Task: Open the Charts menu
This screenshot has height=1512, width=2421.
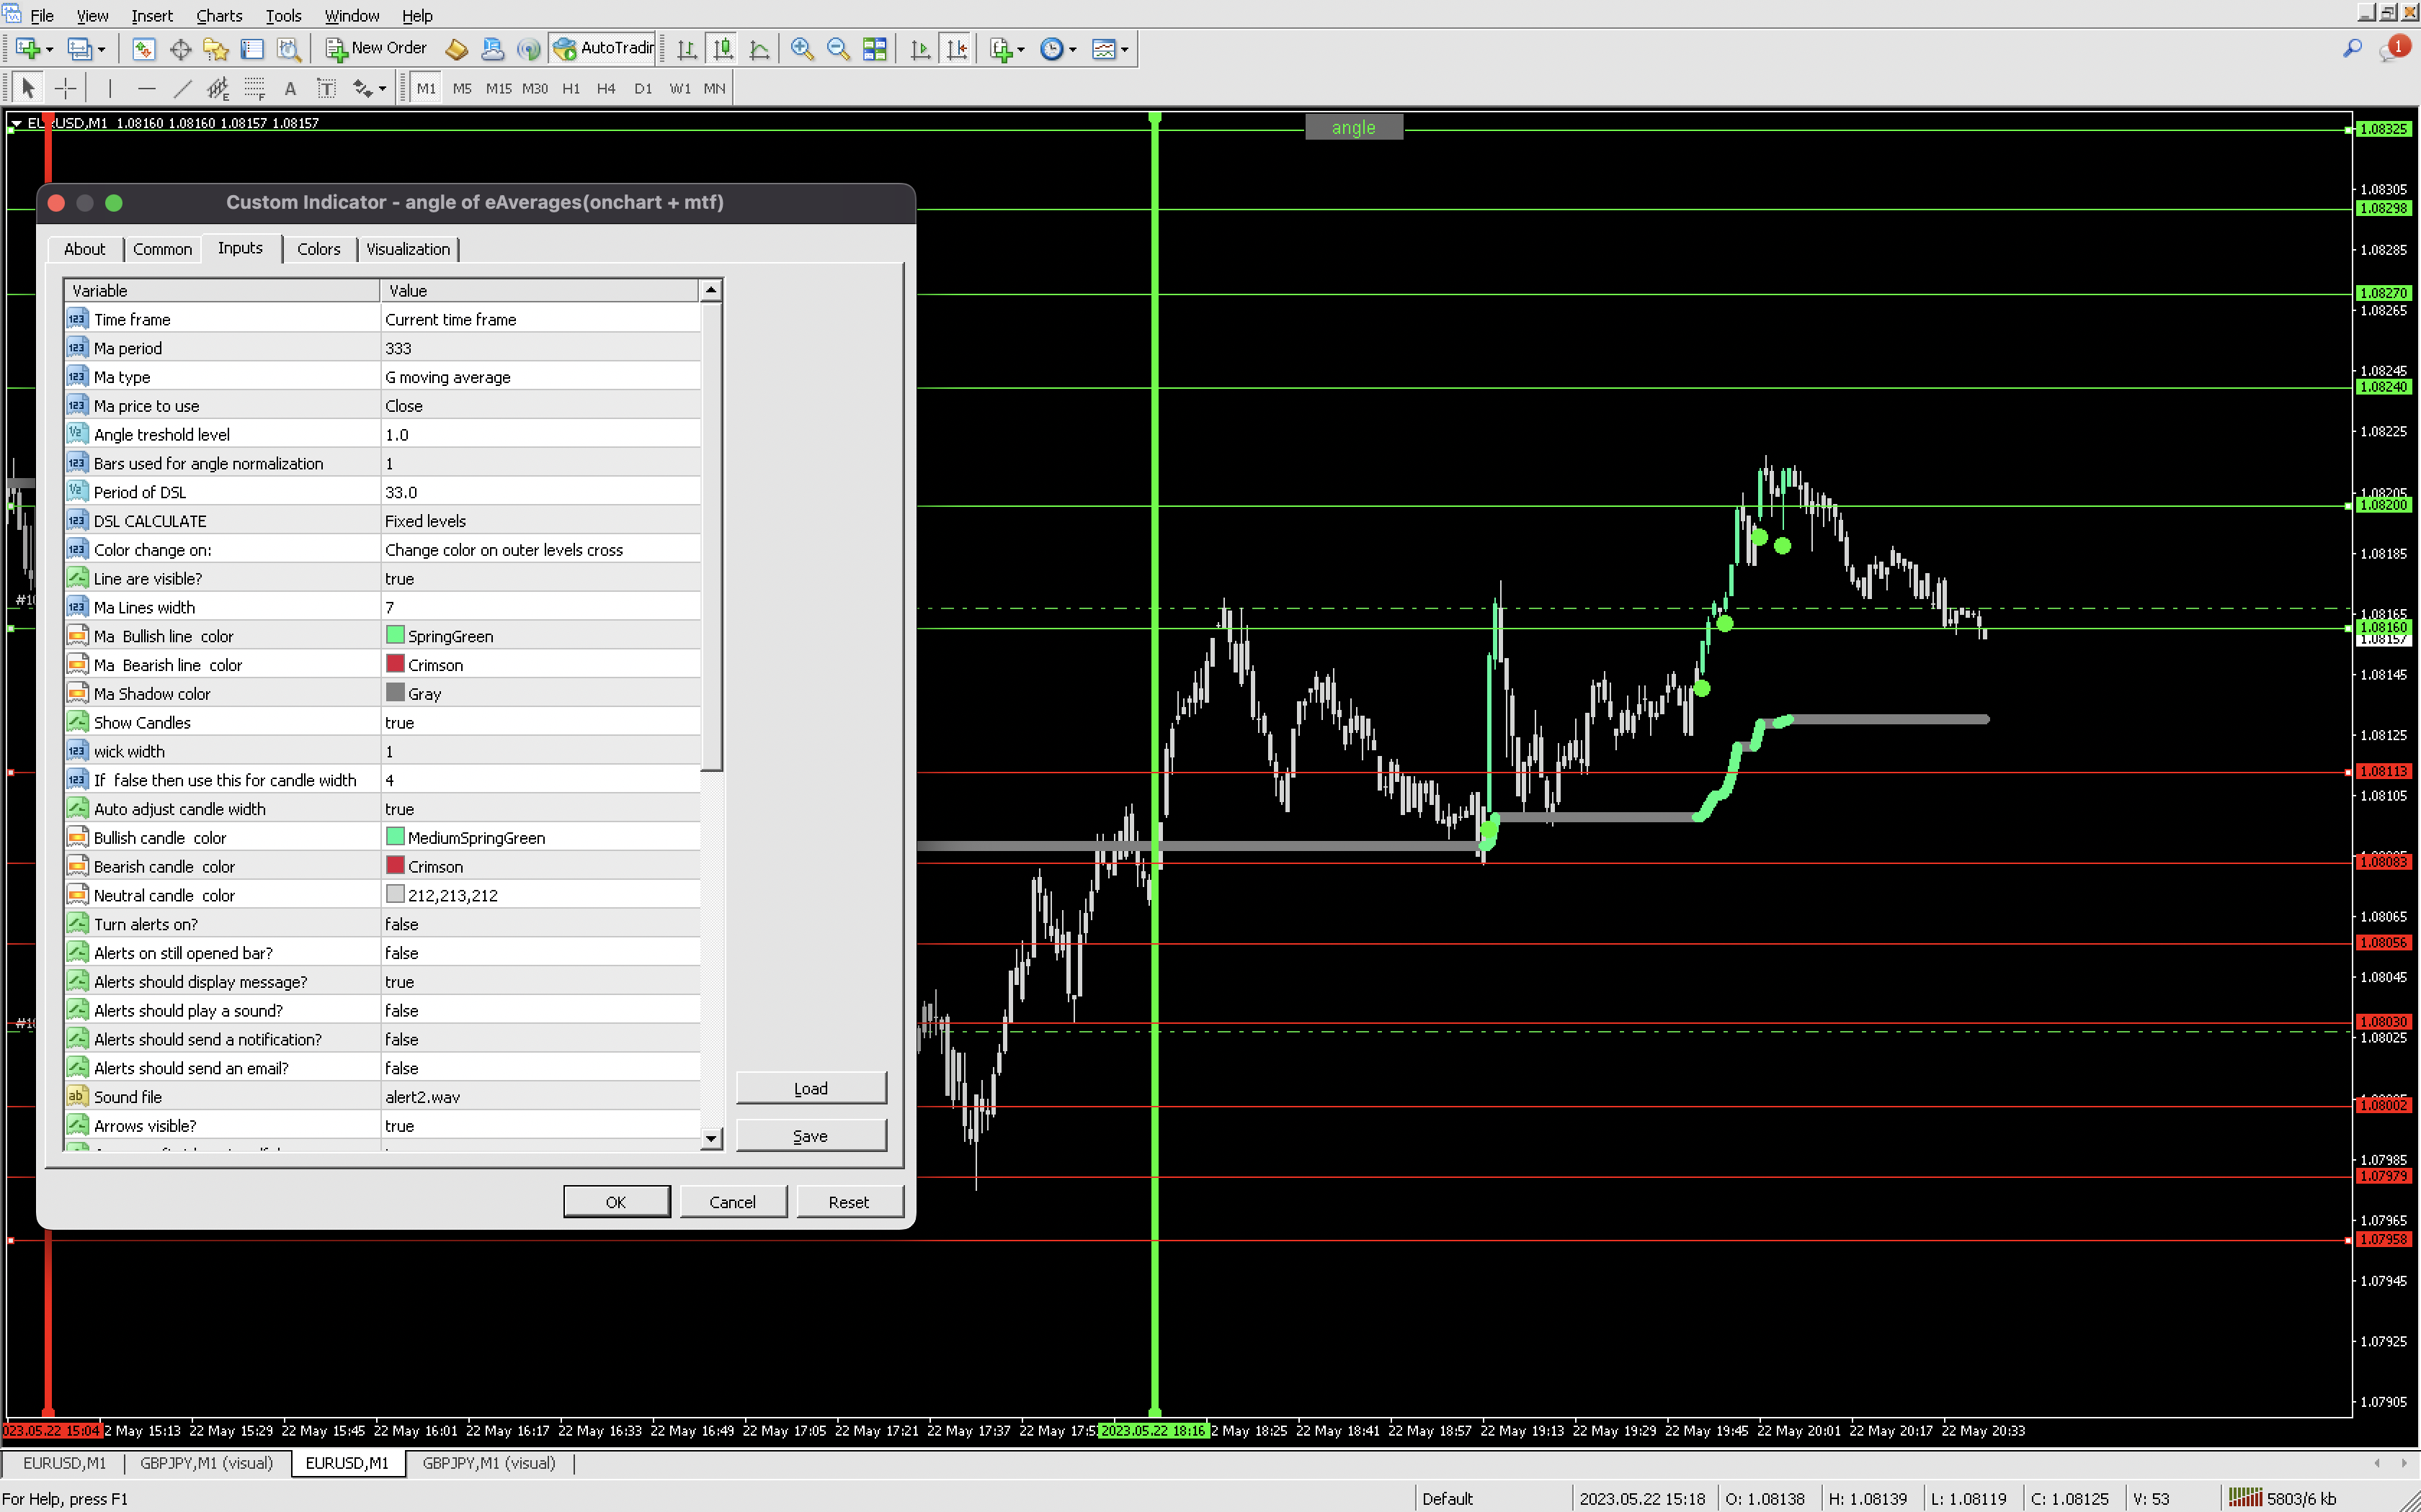Action: point(218,15)
